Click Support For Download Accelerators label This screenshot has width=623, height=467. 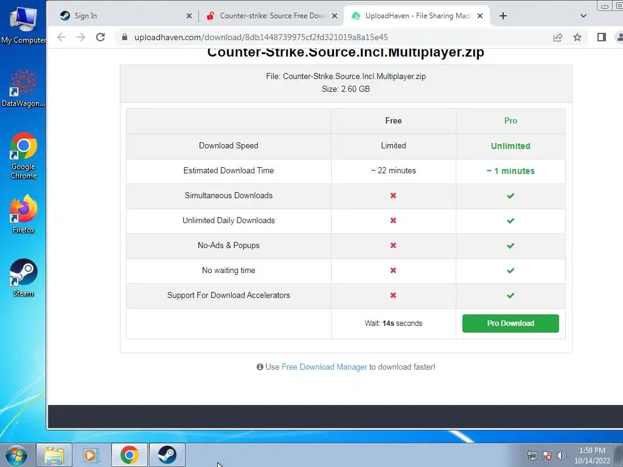coord(229,296)
